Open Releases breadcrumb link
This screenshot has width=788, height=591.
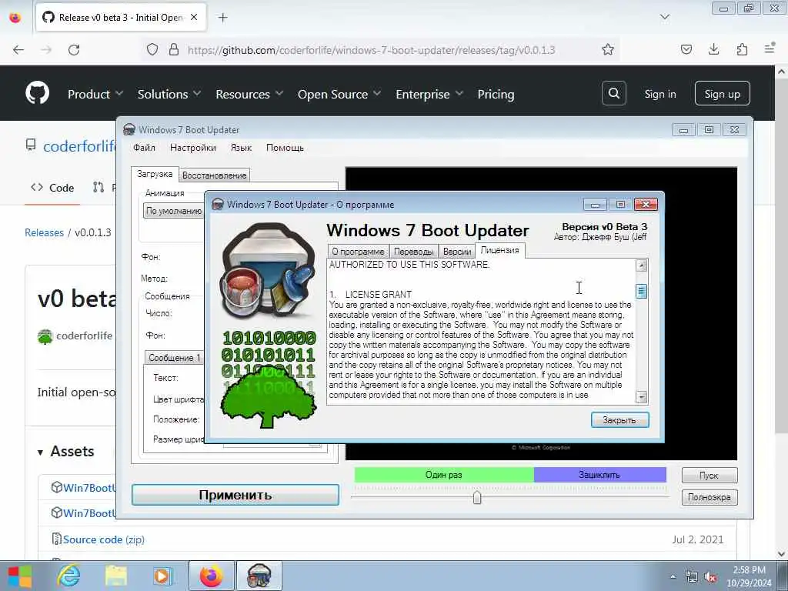tap(44, 232)
